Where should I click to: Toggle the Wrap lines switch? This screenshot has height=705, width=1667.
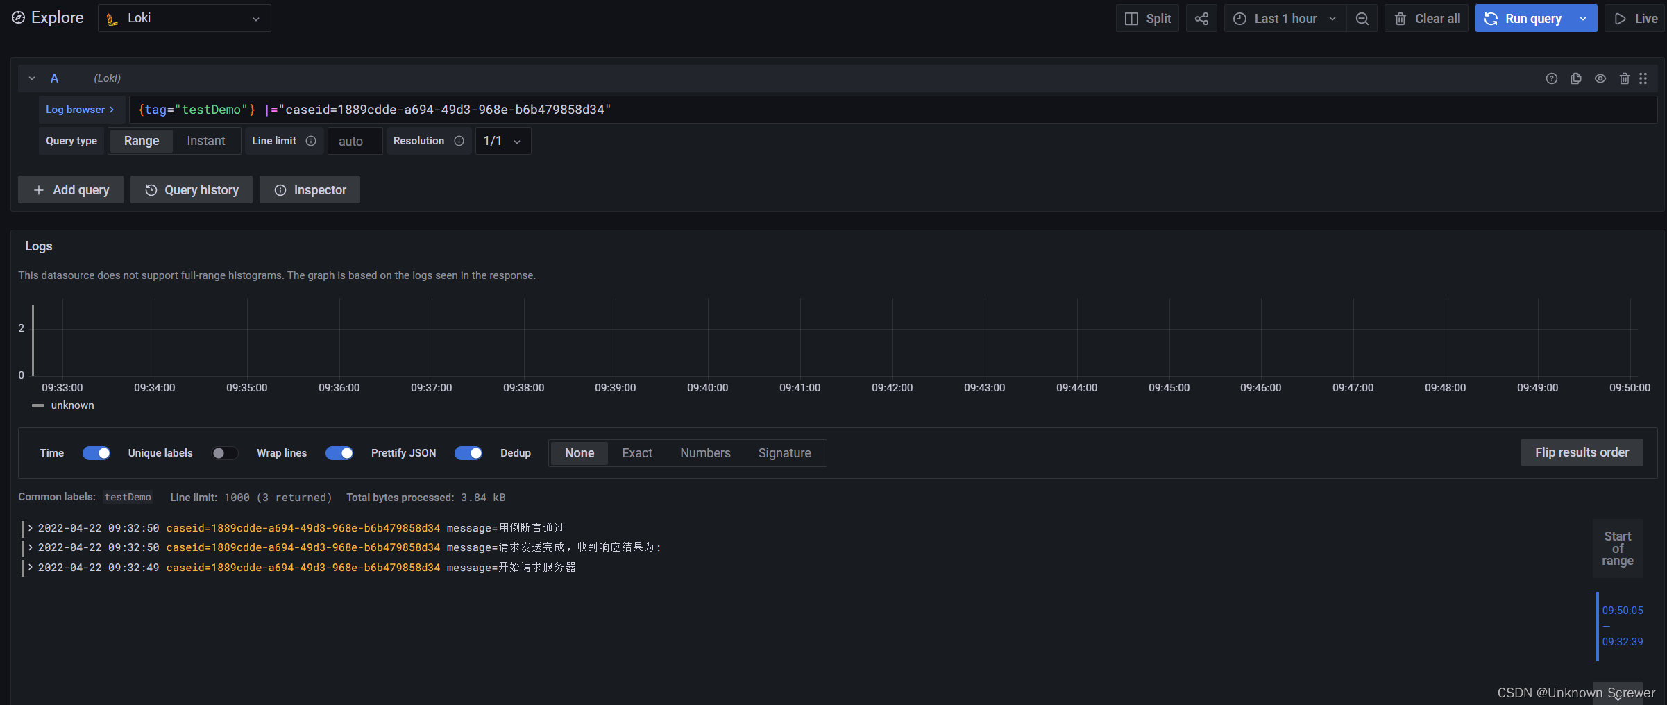(339, 453)
